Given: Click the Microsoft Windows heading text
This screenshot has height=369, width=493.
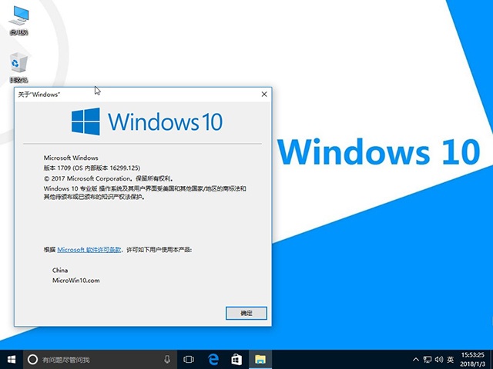Looking at the screenshot, I should click(x=71, y=158).
